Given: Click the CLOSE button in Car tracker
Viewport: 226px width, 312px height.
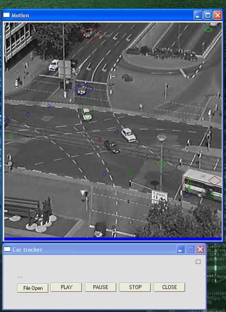Looking at the screenshot, I should click(x=169, y=287).
